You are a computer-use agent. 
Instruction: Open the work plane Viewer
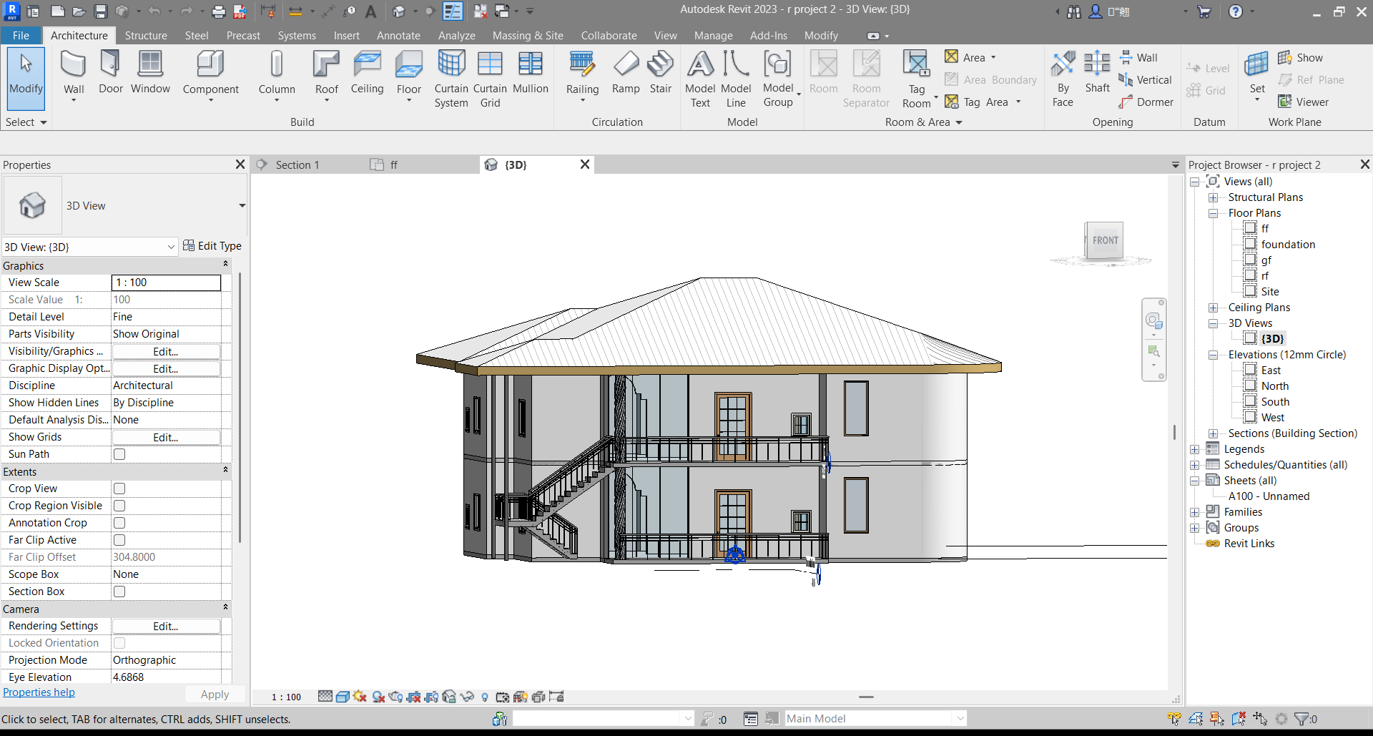tap(1304, 102)
